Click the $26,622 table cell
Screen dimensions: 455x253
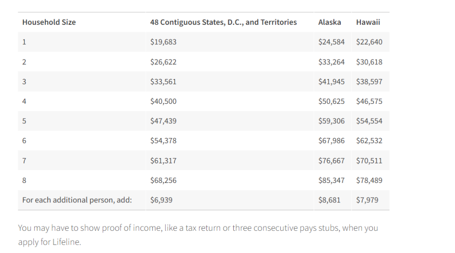tap(163, 62)
